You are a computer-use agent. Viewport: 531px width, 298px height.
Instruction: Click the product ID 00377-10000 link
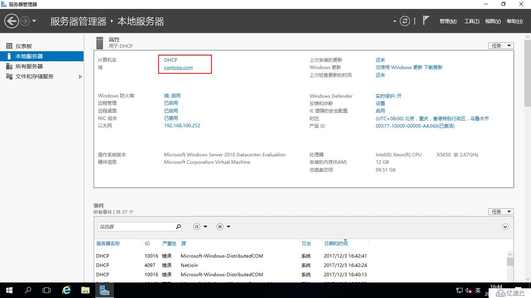415,126
